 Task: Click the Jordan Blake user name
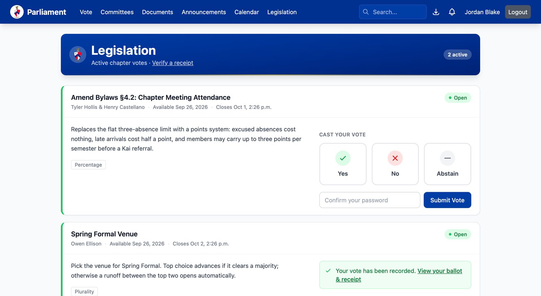tap(482, 12)
